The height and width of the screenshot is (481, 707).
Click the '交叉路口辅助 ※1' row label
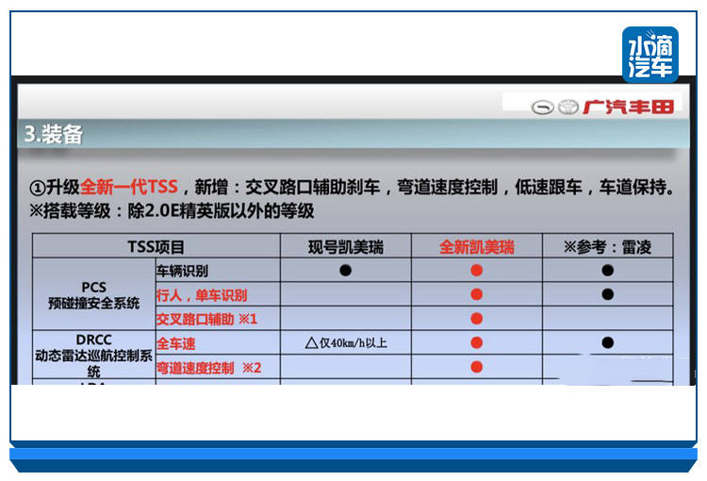(206, 319)
